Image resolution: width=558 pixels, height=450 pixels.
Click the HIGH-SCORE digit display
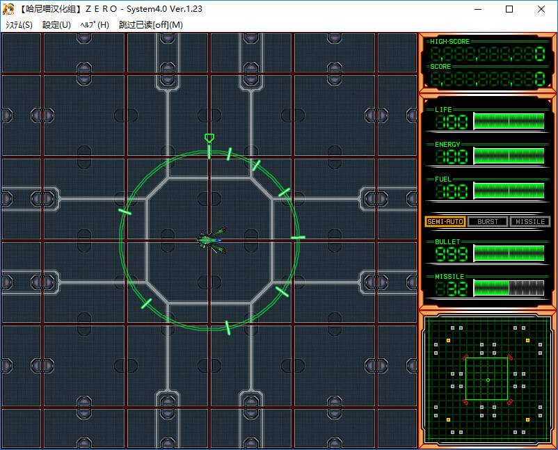pyautogui.click(x=487, y=55)
